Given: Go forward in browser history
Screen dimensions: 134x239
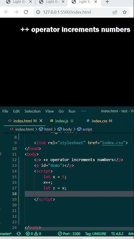Looking at the screenshot, I should coord(16,12).
